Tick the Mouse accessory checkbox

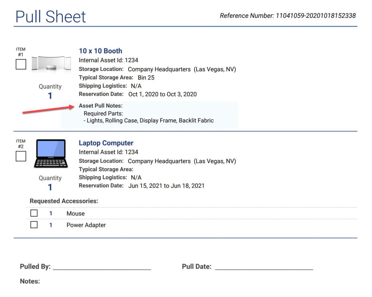(34, 213)
